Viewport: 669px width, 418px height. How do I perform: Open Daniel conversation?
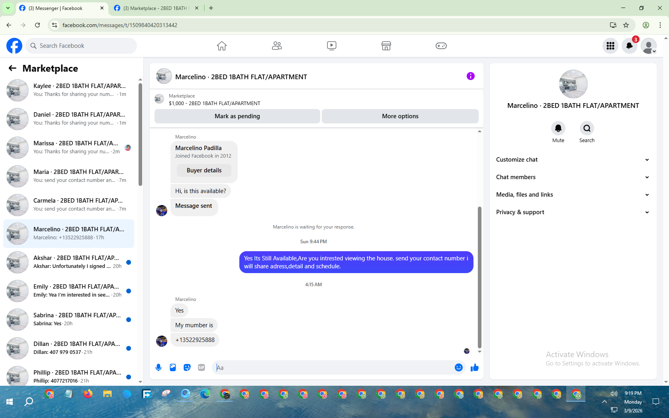tap(69, 119)
